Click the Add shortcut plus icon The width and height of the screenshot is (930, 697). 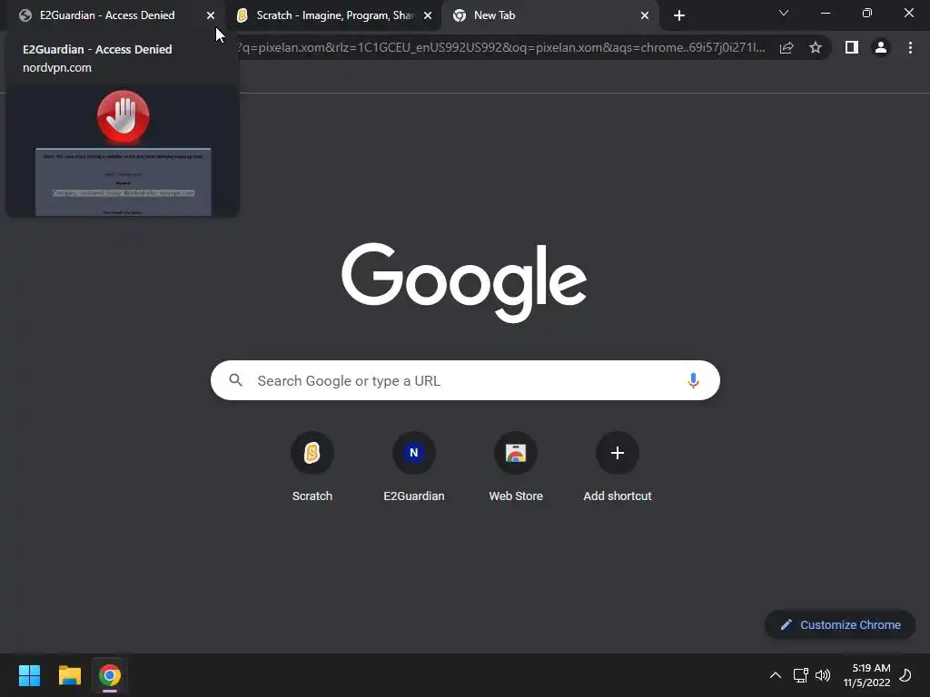618,453
